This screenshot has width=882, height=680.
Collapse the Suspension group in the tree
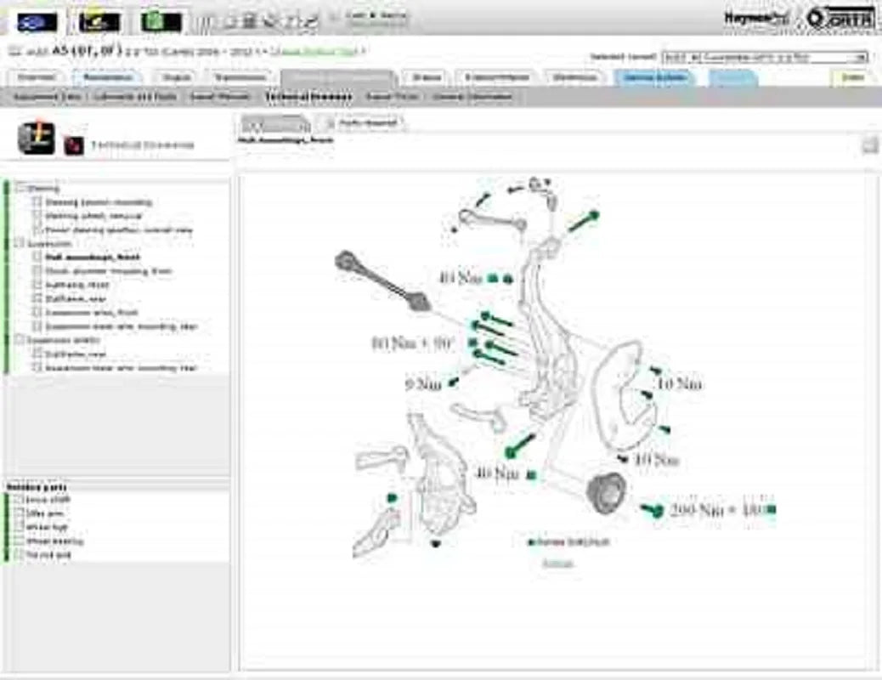(x=20, y=243)
